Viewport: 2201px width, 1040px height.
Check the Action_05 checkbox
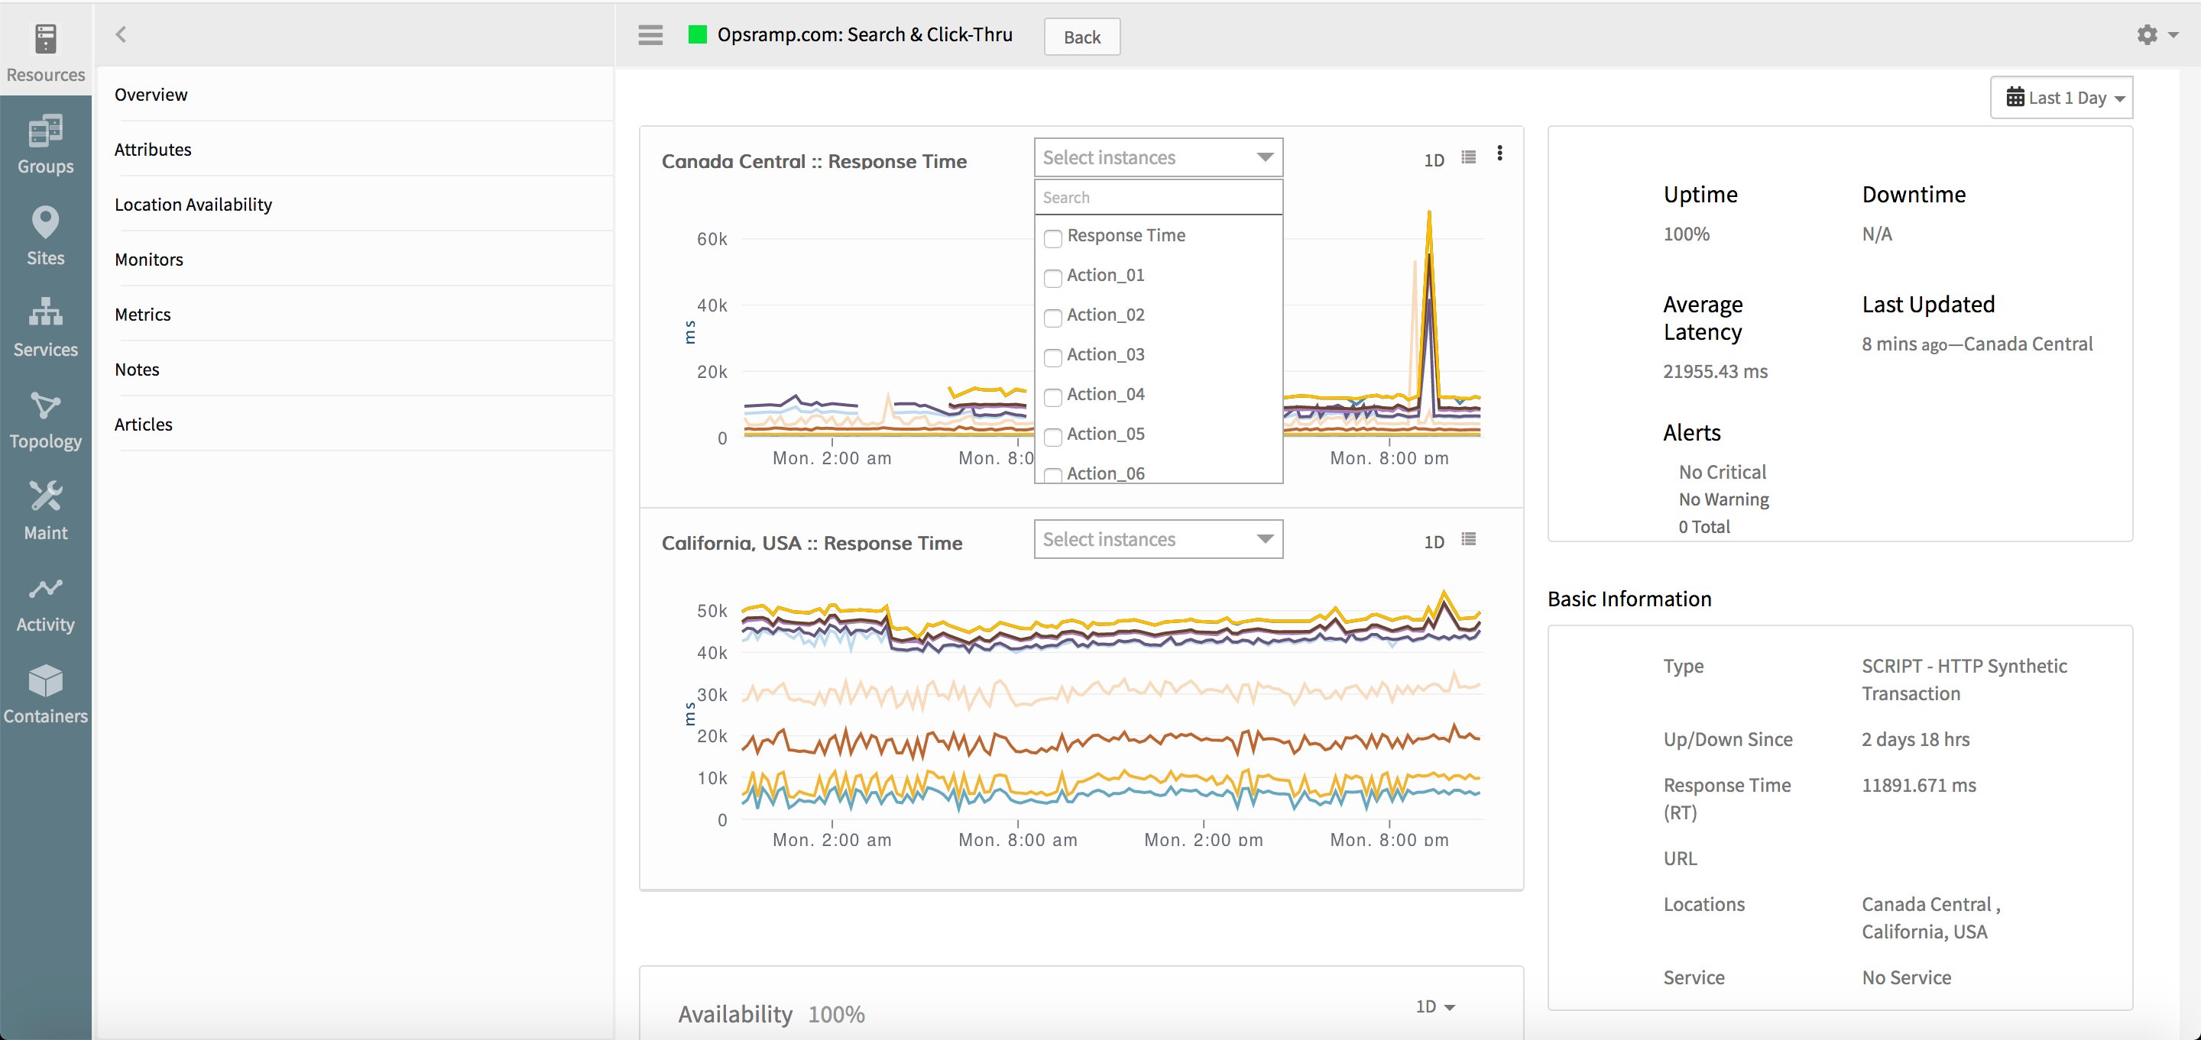click(x=1052, y=438)
